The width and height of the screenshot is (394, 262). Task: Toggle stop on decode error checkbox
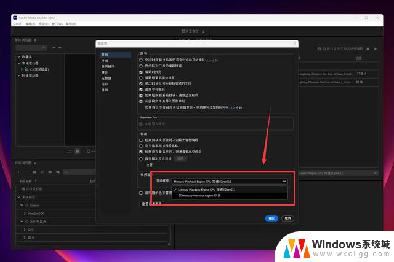141,96
